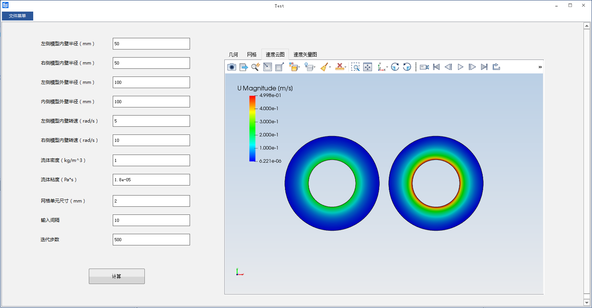Rotate view counterclockwise with the rotate icon
The height and width of the screenshot is (308, 592).
pos(407,67)
